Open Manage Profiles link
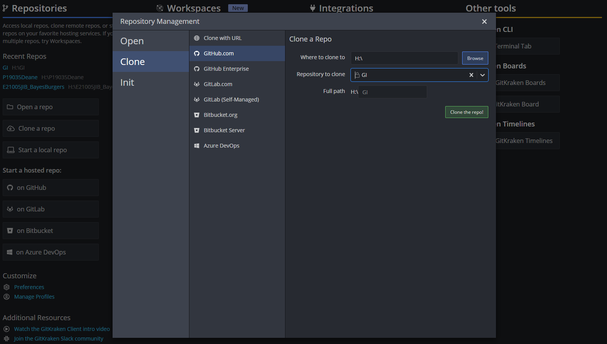The height and width of the screenshot is (344, 607). click(x=34, y=297)
